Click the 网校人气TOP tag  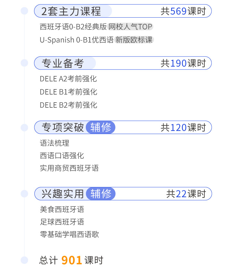click(130, 27)
